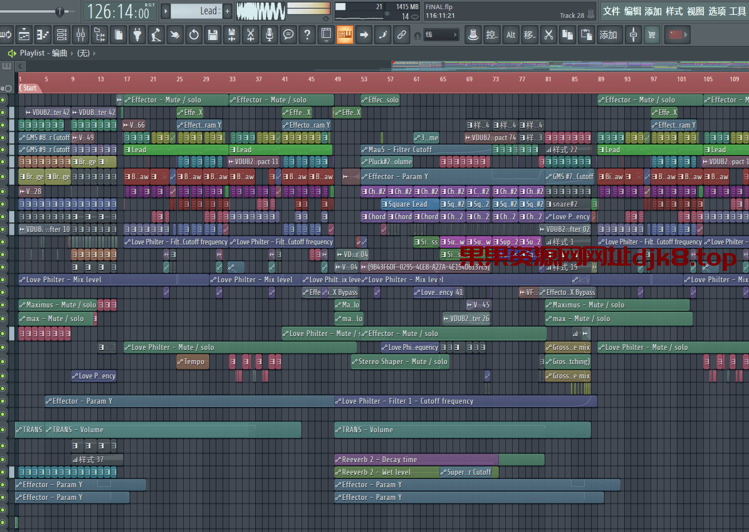Open the flag language dropdown arrow

(686, 35)
